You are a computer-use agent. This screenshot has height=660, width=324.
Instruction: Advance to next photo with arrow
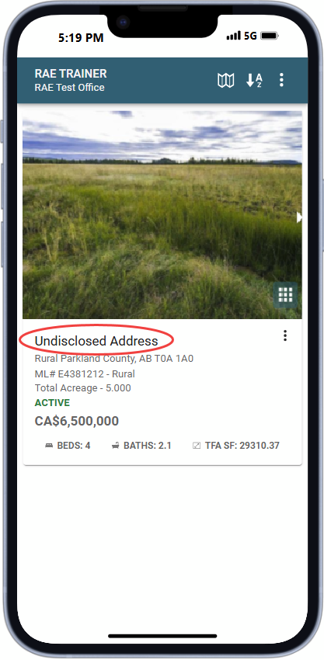[299, 217]
